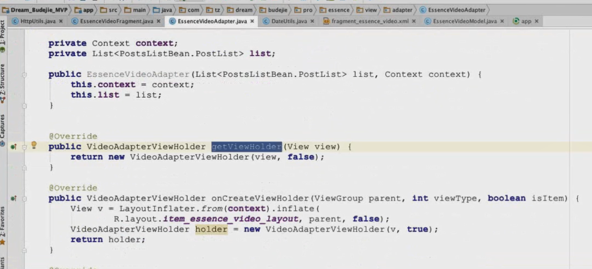Click onCreateViewHolder's closing fold marker
Viewport: 592px width, 269px height.
tap(24, 250)
